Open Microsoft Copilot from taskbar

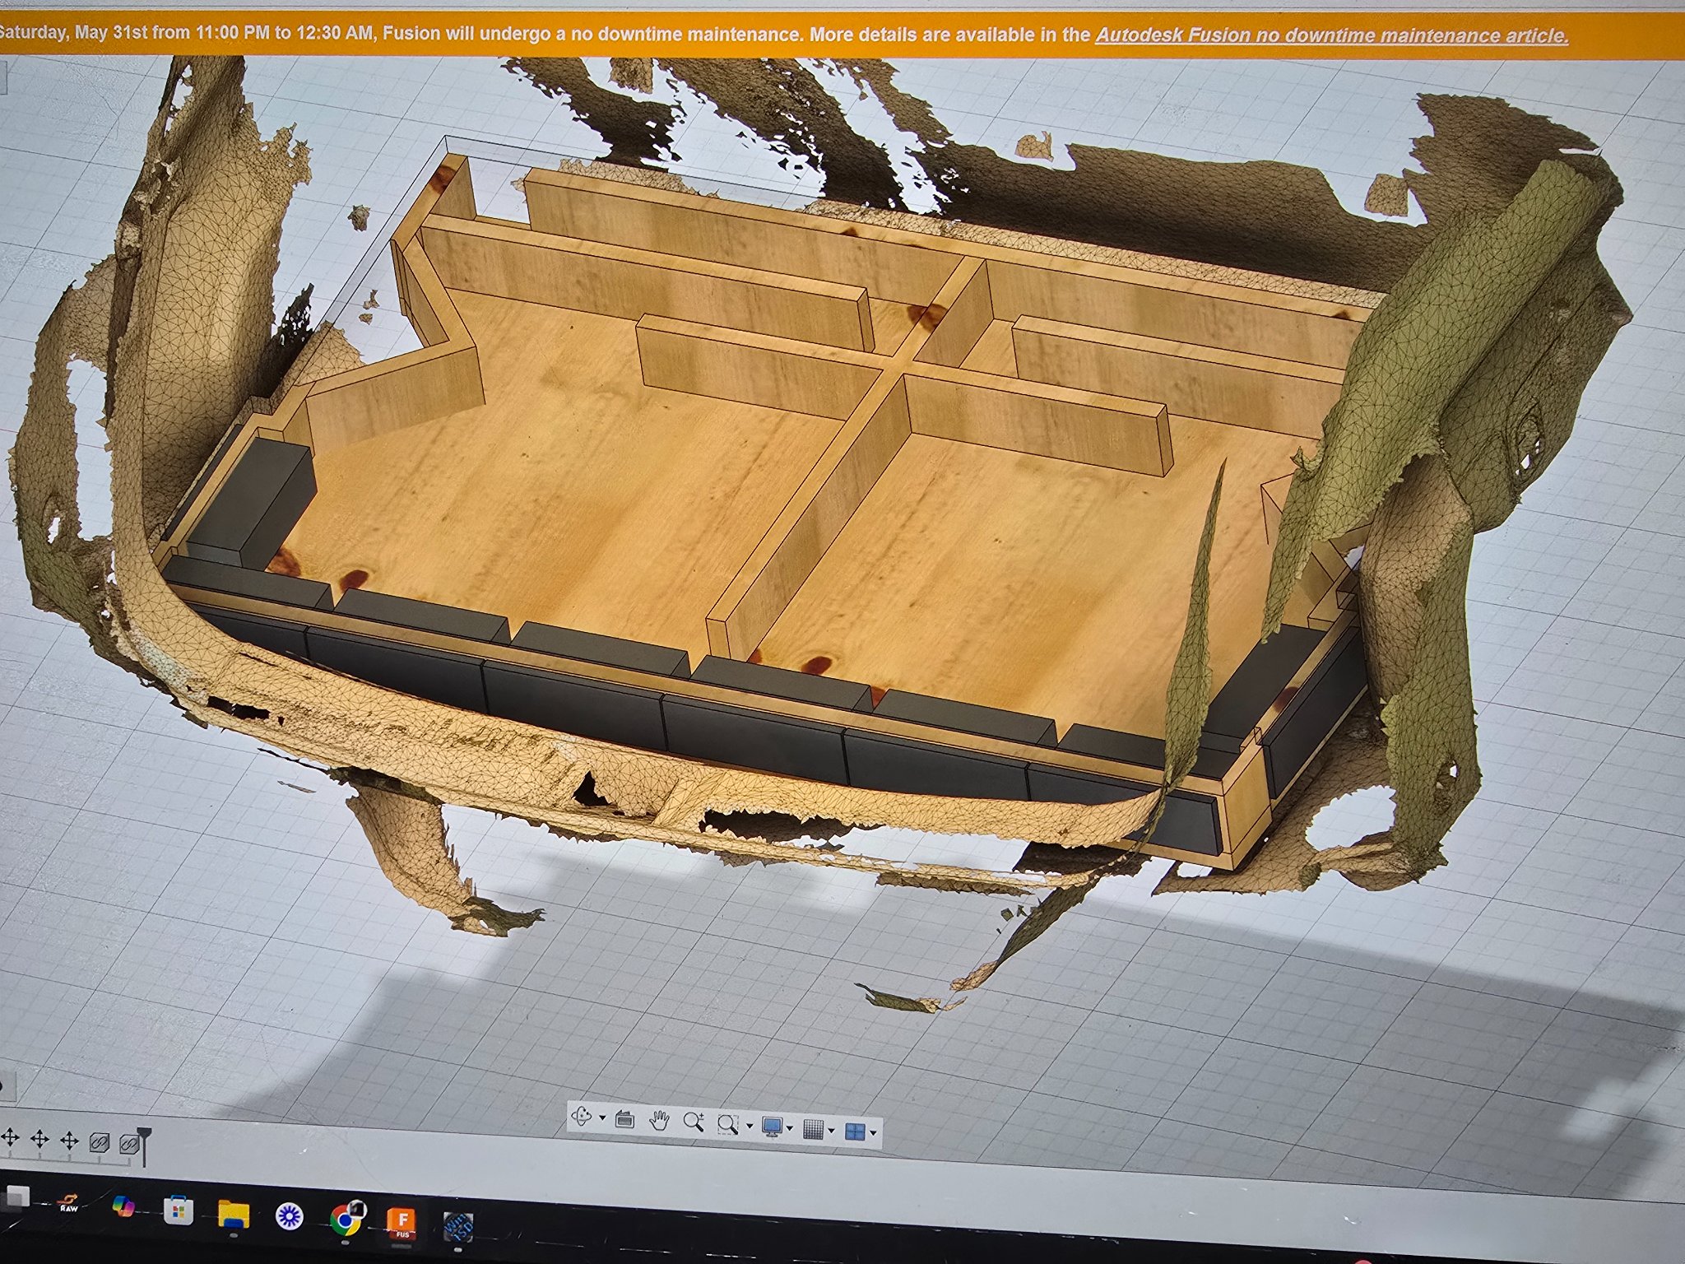pos(123,1207)
